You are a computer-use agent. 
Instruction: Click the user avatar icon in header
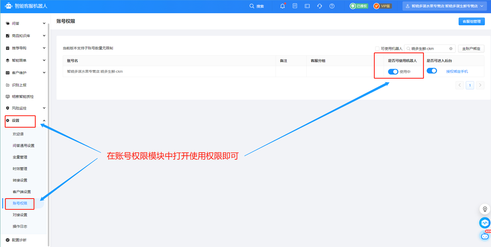[x=408, y=6]
